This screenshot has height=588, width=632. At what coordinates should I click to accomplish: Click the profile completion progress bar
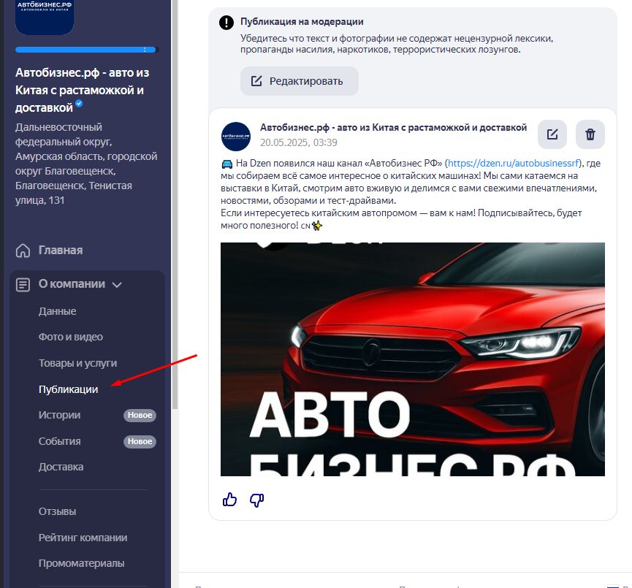coord(85,50)
